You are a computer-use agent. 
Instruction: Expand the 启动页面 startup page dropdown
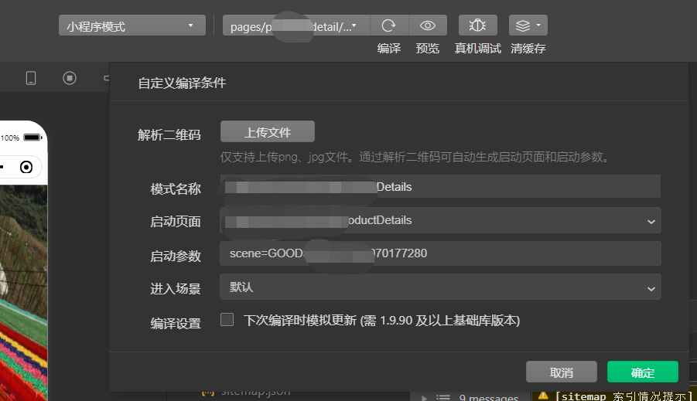coord(650,222)
